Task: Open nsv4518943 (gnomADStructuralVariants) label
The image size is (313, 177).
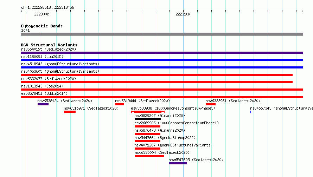Action: tap(60, 64)
